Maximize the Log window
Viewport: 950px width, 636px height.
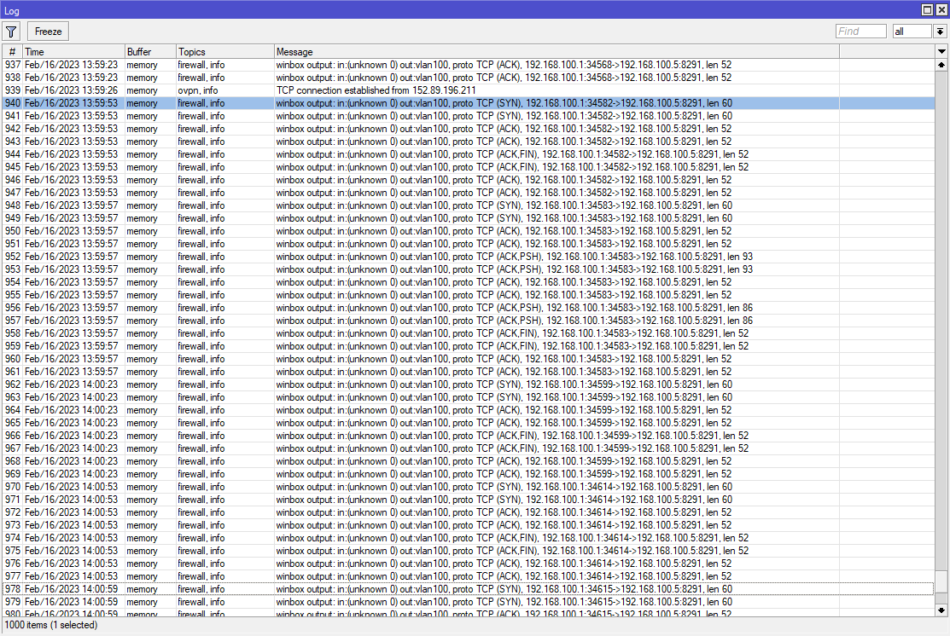click(928, 9)
